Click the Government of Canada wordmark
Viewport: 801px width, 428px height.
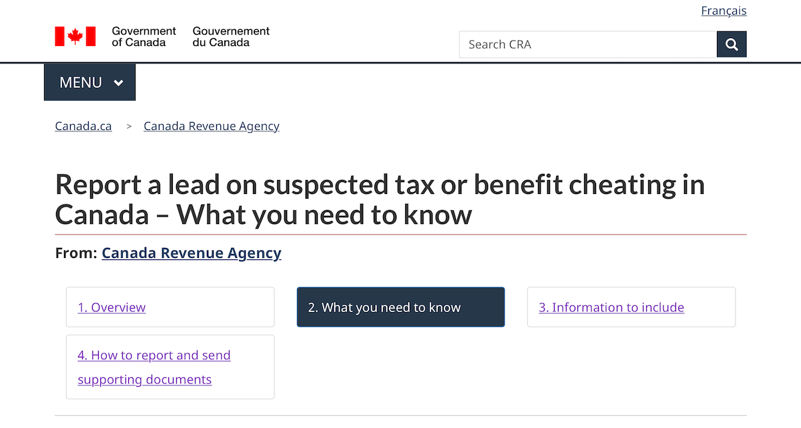pyautogui.click(x=144, y=37)
